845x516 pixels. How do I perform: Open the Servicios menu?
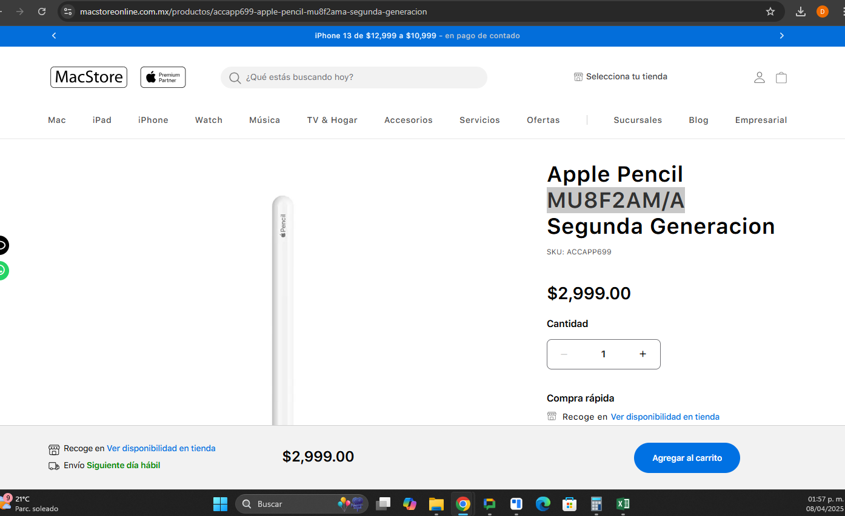pos(479,120)
